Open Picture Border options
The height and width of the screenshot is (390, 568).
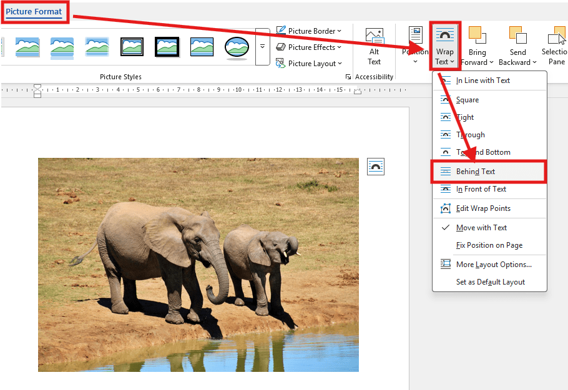[x=308, y=30]
